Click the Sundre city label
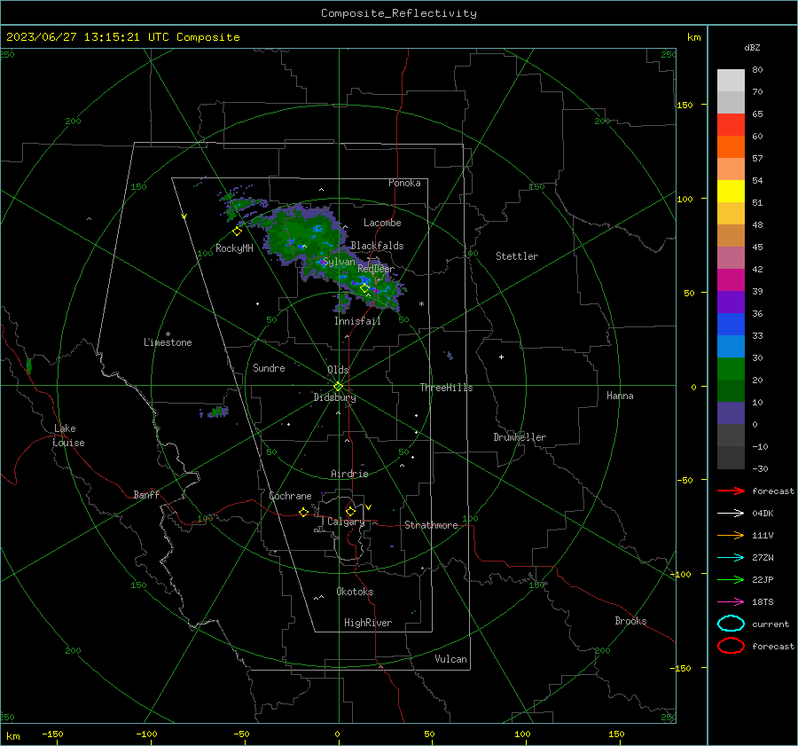Screen dimensions: 798x746 (269, 367)
